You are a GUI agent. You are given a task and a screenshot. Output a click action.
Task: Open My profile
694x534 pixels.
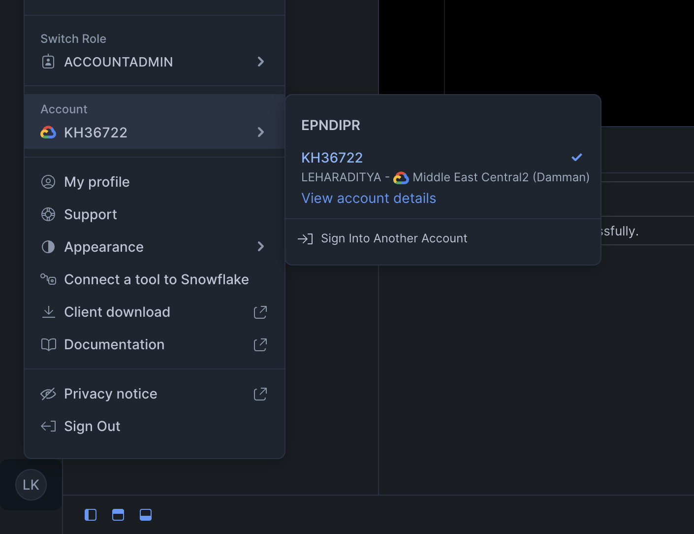point(155,182)
